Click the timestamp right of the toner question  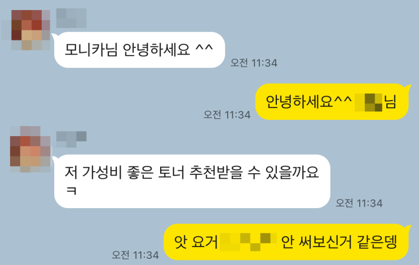coord(359,203)
